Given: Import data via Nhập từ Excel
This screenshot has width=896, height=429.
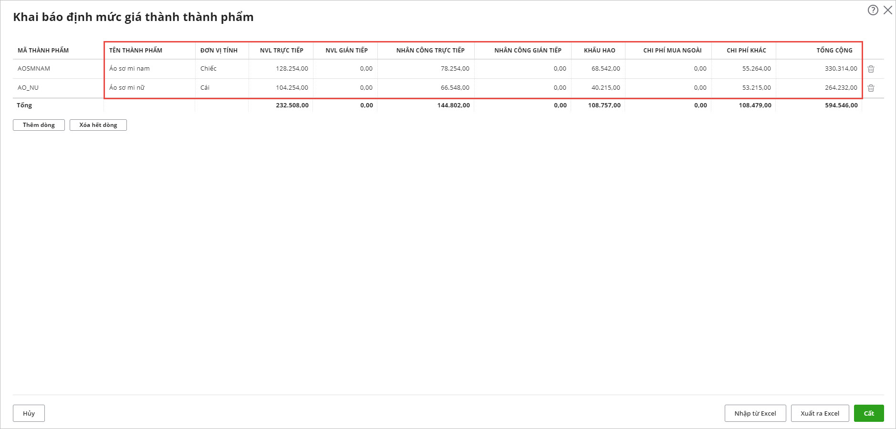Looking at the screenshot, I should 755,413.
